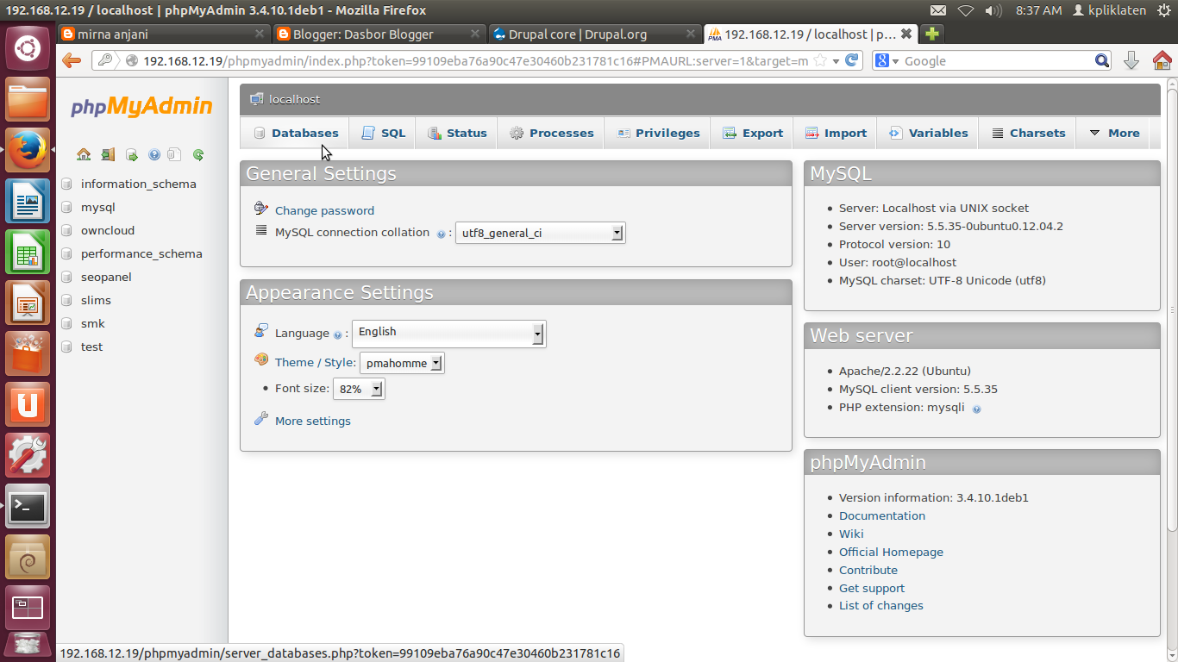1178x662 pixels.
Task: Open the Charsets tab
Action: 1029,133
